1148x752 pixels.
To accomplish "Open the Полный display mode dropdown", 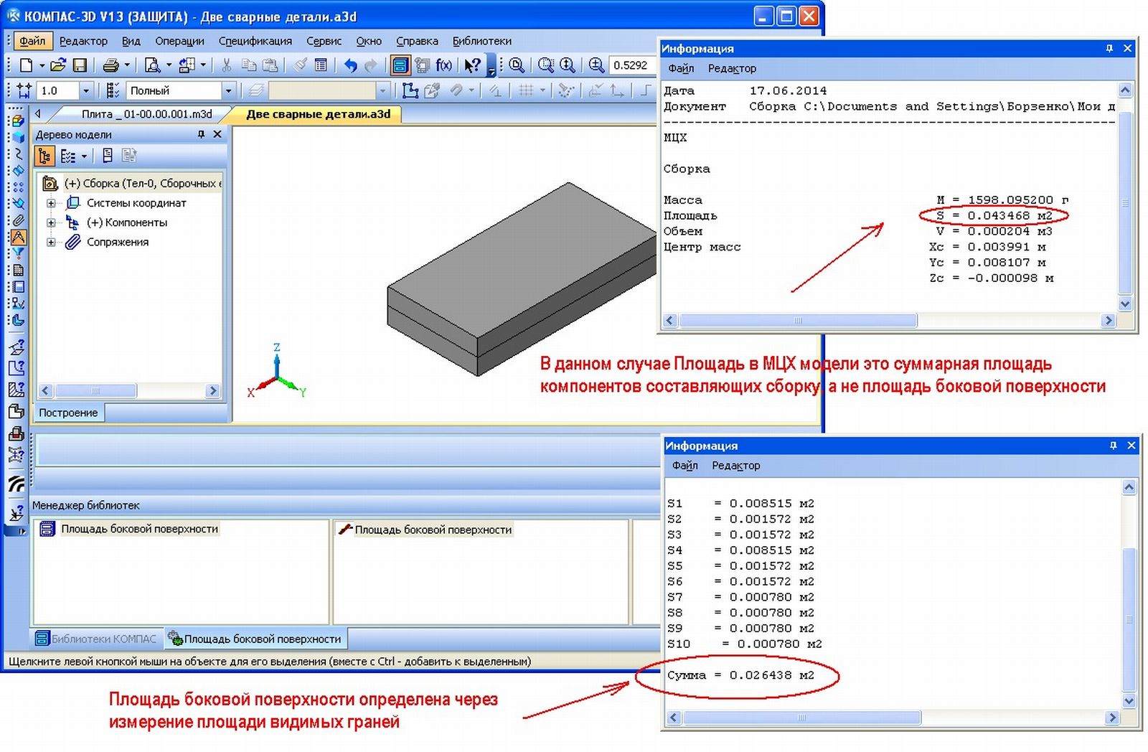I will click(228, 90).
